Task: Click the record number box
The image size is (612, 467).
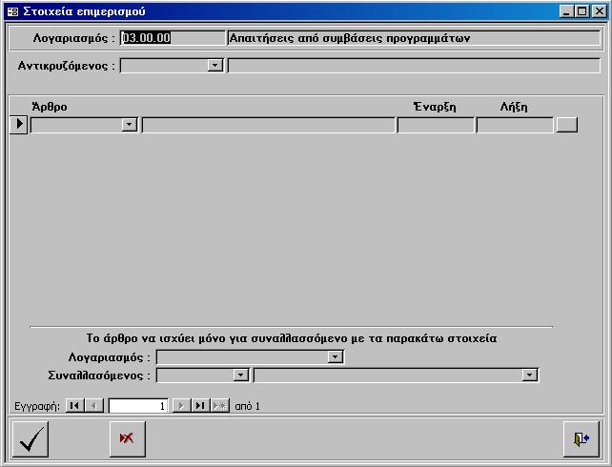Action: [x=138, y=406]
